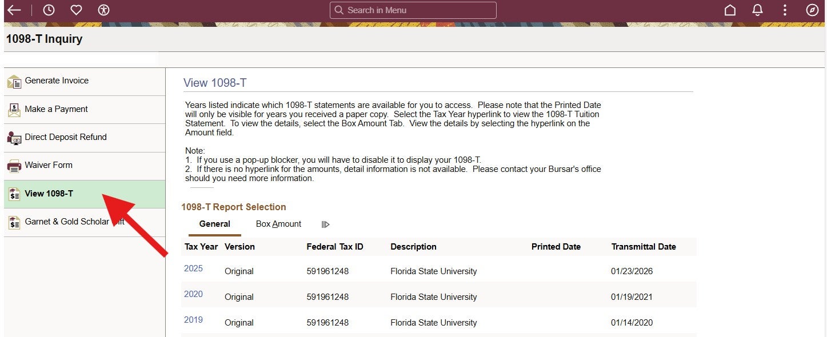Switch to the Box Amount tab
This screenshot has height=337, width=827.
[278, 224]
